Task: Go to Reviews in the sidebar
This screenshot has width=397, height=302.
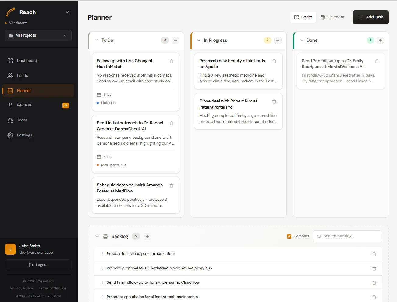Action: (24, 105)
